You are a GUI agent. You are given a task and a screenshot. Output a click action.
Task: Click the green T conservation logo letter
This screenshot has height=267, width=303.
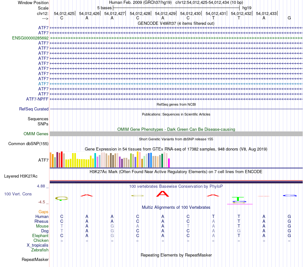coord(238,199)
